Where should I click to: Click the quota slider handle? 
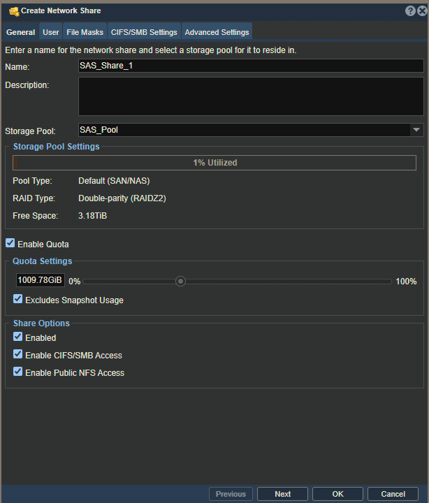coord(181,282)
